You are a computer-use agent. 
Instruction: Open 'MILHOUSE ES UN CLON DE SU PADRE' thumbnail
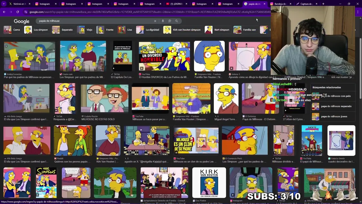[x=196, y=141]
